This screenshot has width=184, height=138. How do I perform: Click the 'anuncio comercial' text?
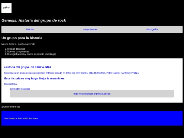(11, 107)
